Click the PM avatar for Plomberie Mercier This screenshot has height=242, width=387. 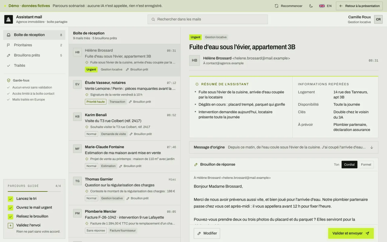tap(77, 213)
